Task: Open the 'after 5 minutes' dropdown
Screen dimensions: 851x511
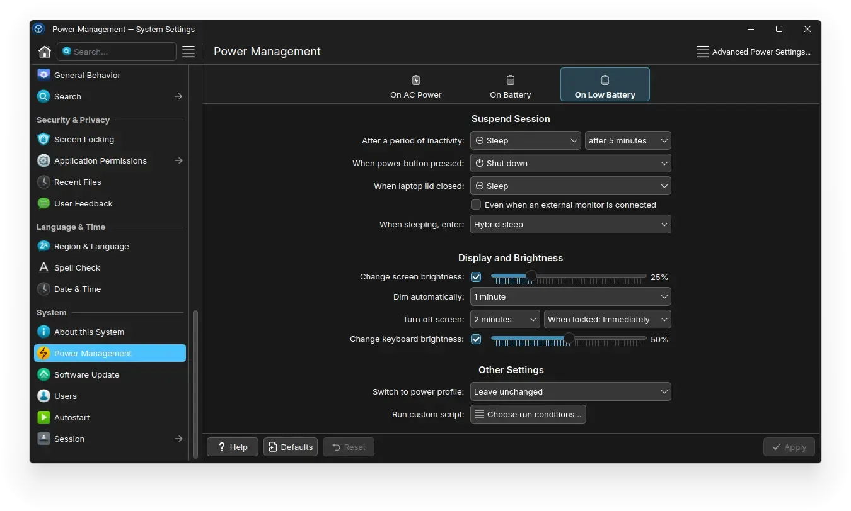Action: pyautogui.click(x=628, y=140)
